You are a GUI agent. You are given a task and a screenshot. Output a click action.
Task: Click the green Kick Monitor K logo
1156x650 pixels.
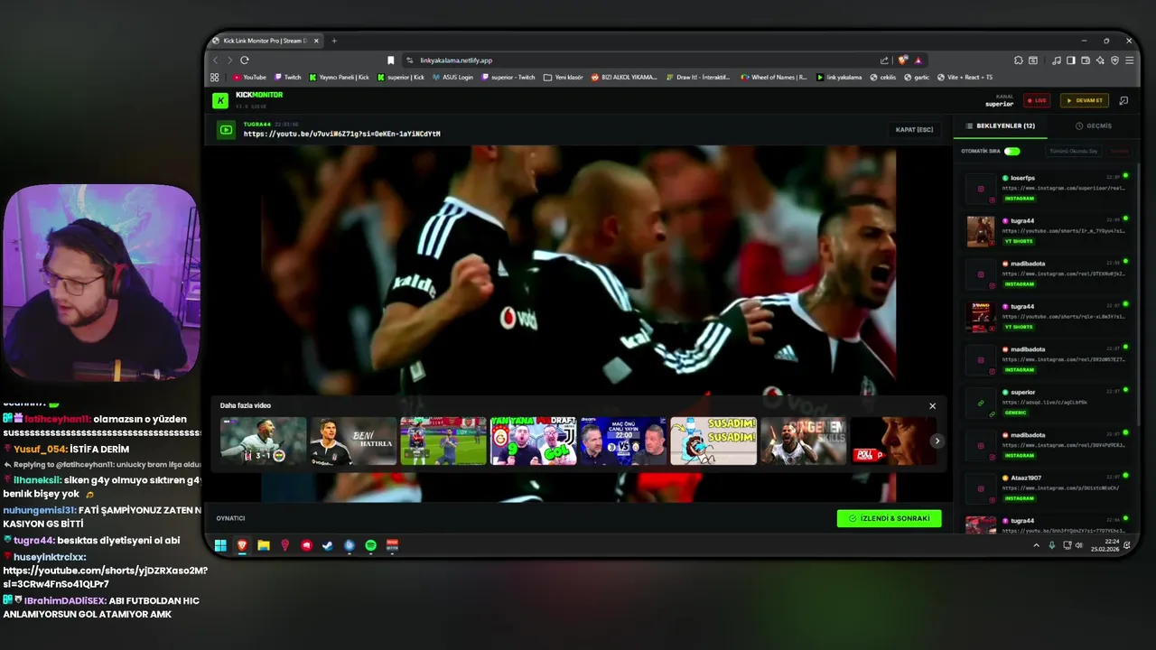[220, 100]
